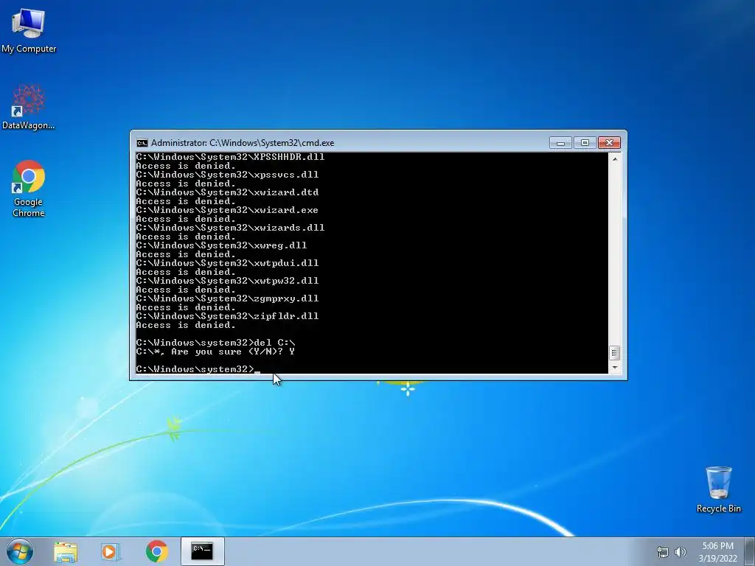Click the Show desktop strip beside the clock
Screen dimensions: 755x566
750,551
